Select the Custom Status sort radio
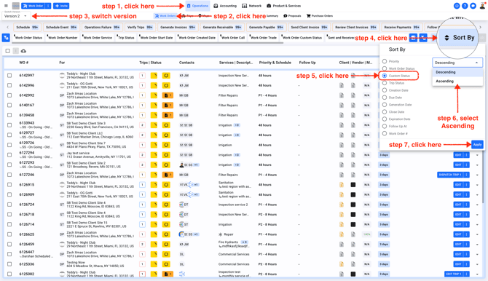The image size is (488, 281). coord(385,76)
